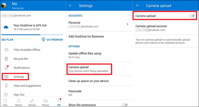Image resolution: width=199 pixels, height=107 pixels.
Task: Enable the Camera upload switch
Action: point(192,16)
